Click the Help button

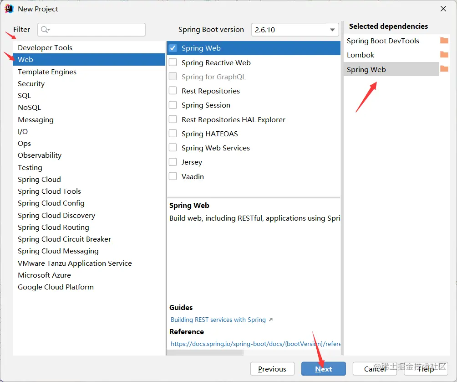pos(426,369)
